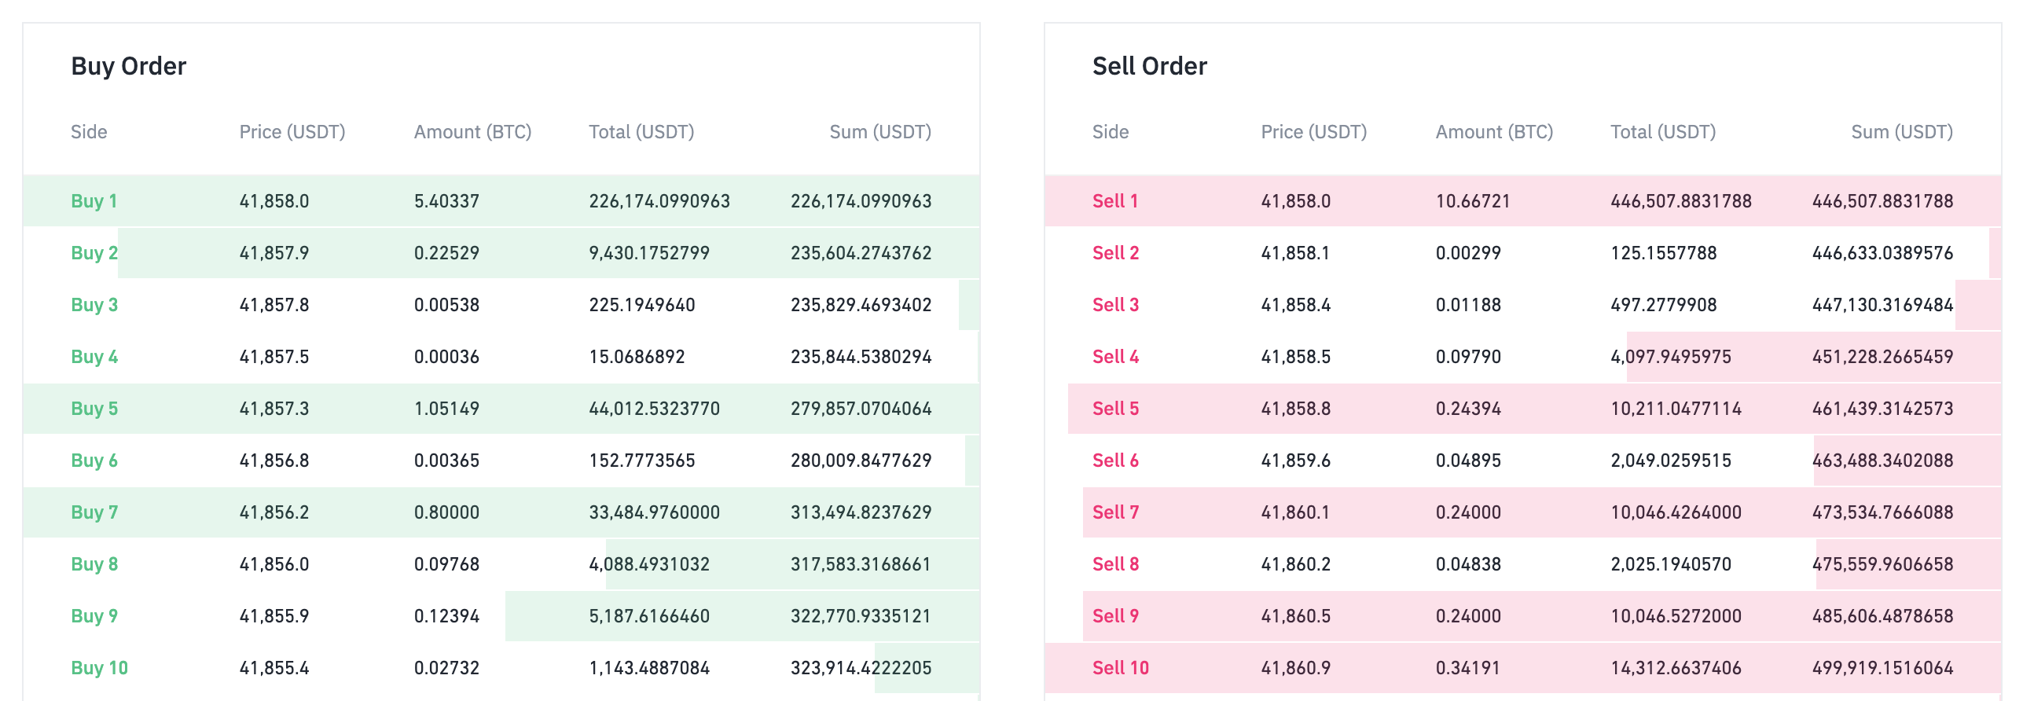Click buy amount 1.05149
Viewport: 2023px width, 701px height.
click(446, 409)
